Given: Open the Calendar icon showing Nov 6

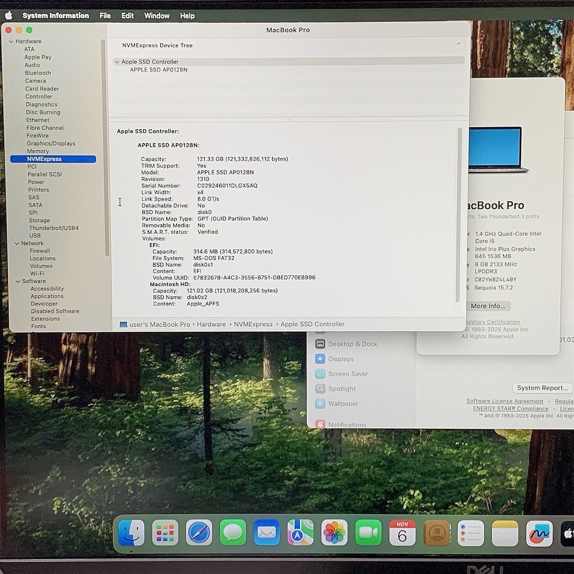Looking at the screenshot, I should tap(402, 532).
